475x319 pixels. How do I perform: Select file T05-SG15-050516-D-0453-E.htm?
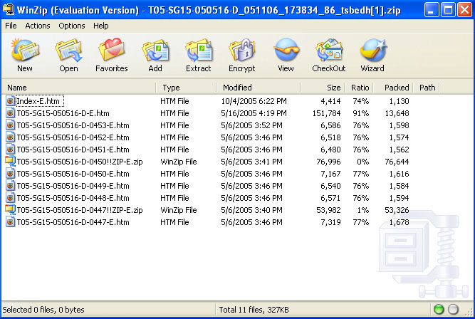click(x=73, y=125)
